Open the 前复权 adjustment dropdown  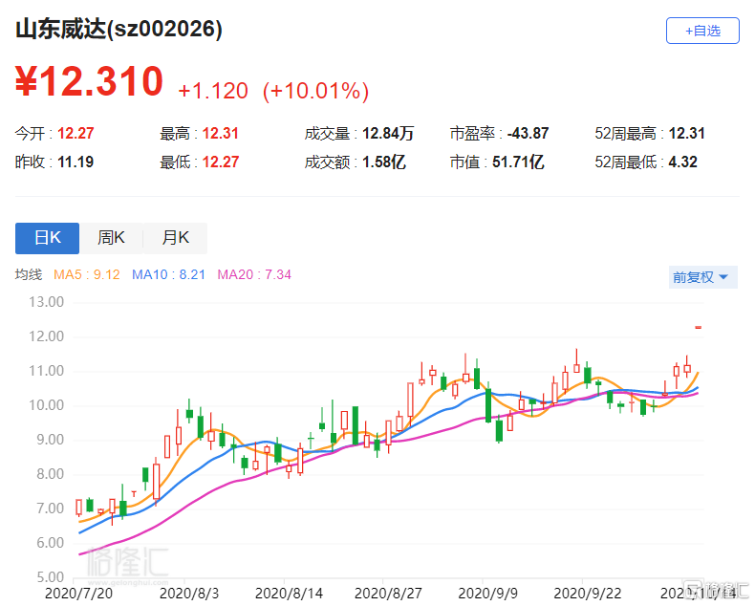click(702, 277)
